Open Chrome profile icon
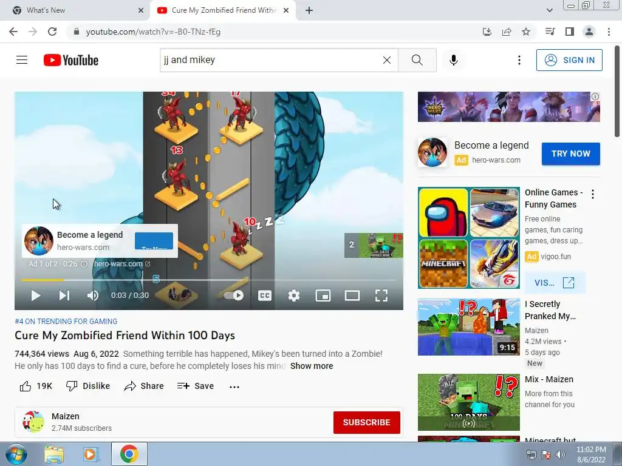 pos(589,32)
